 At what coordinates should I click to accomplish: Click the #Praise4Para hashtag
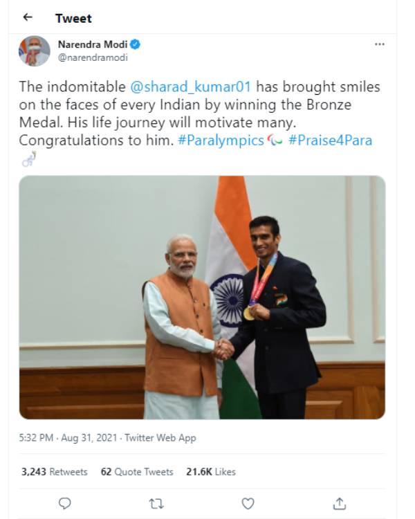[330, 140]
